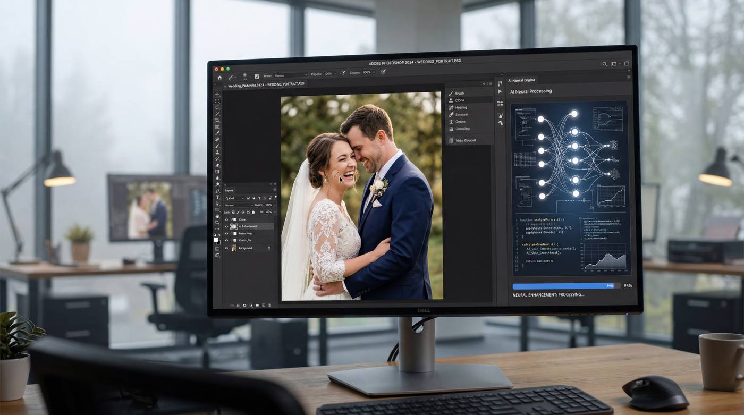Select the Hand tool
Screen dimensions: 744x415
tap(217, 216)
